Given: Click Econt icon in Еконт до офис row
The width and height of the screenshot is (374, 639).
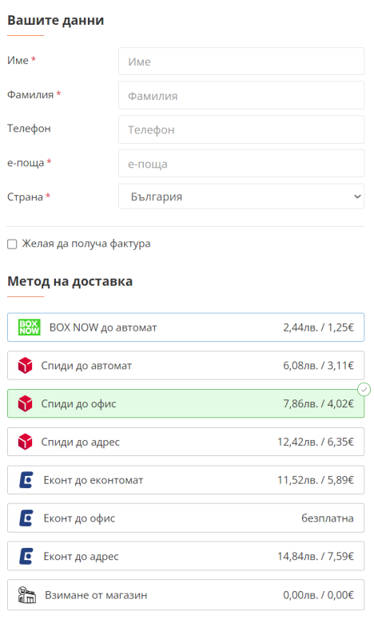Looking at the screenshot, I should (26, 518).
